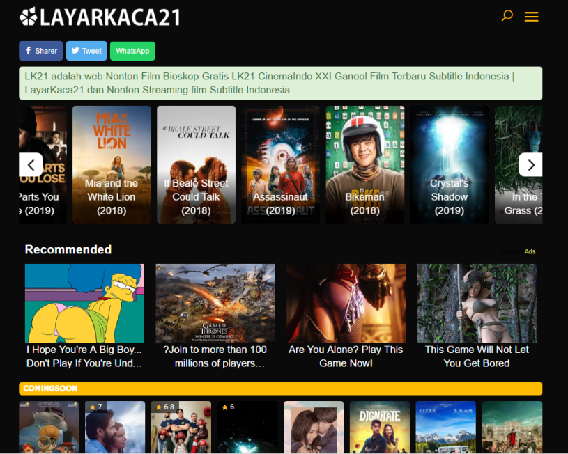This screenshot has height=454, width=568.
Task: Click the Game of Thrones ad thumbnail
Action: 215,303
